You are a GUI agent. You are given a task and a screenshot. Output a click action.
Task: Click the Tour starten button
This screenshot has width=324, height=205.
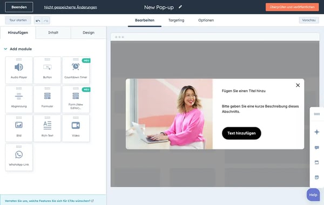pyautogui.click(x=18, y=20)
